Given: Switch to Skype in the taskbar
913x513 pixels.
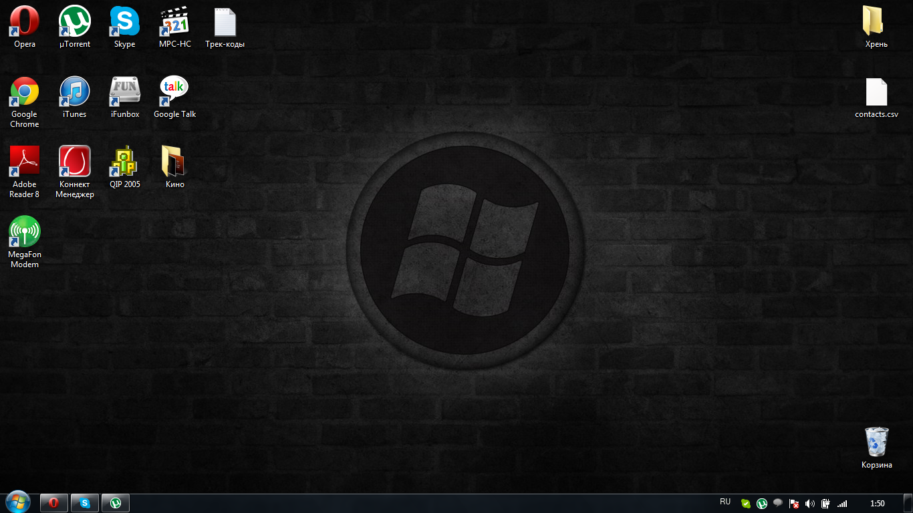Looking at the screenshot, I should tap(85, 503).
